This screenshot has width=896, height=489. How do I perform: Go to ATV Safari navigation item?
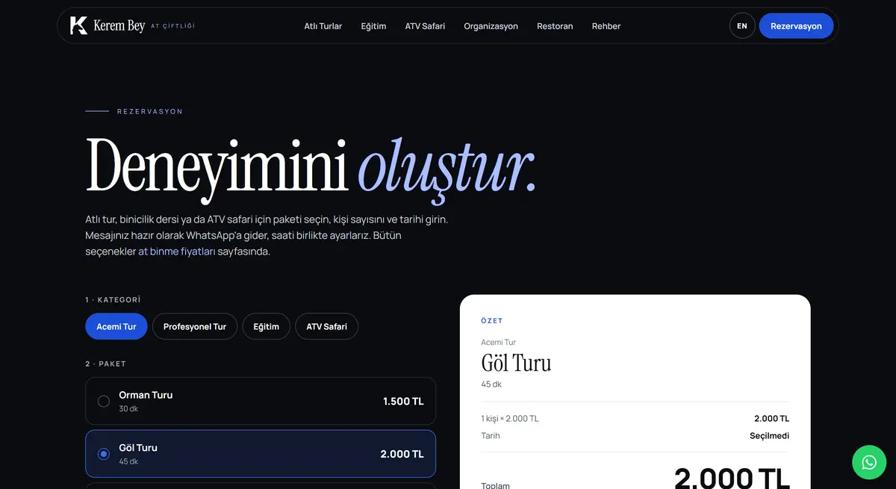[425, 26]
